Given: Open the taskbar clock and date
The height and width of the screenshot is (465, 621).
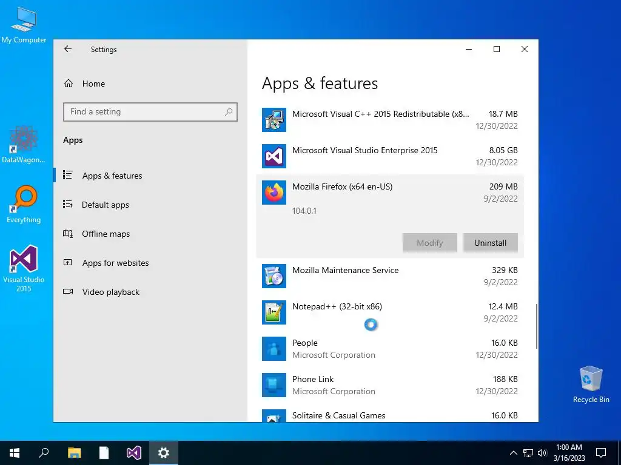Looking at the screenshot, I should 569,453.
